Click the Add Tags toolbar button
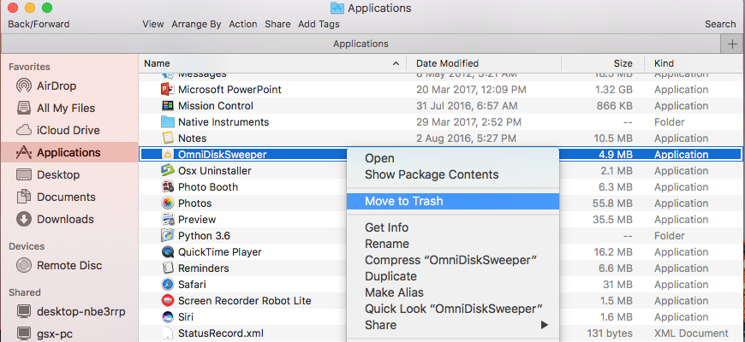Image resolution: width=745 pixels, height=342 pixels. 319,24
